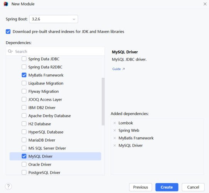The width and height of the screenshot is (209, 193).
Task: Check MS SQL Server Driver
Action: [x=24, y=148]
